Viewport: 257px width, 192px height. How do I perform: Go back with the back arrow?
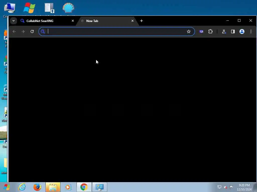click(14, 31)
